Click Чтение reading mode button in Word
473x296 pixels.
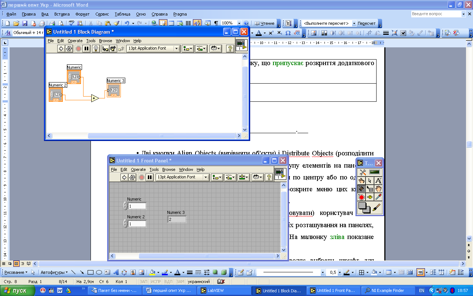tap(265, 23)
